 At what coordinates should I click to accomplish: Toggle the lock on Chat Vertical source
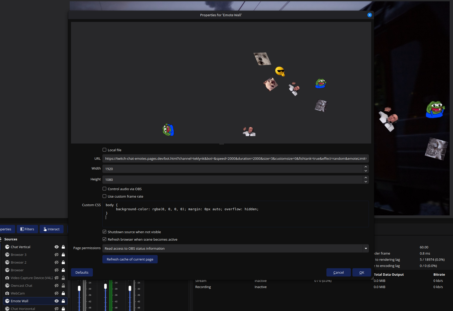click(x=63, y=247)
